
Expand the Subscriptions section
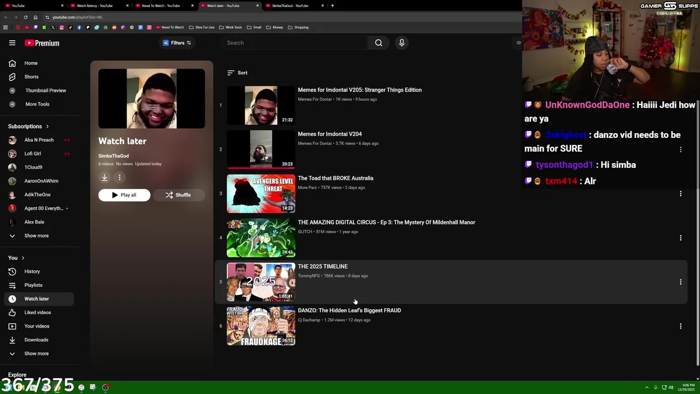28,126
